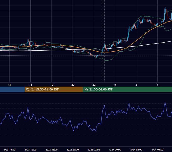Click the 8/23 16:00 date label
The image size is (172, 152).
[31, 149]
